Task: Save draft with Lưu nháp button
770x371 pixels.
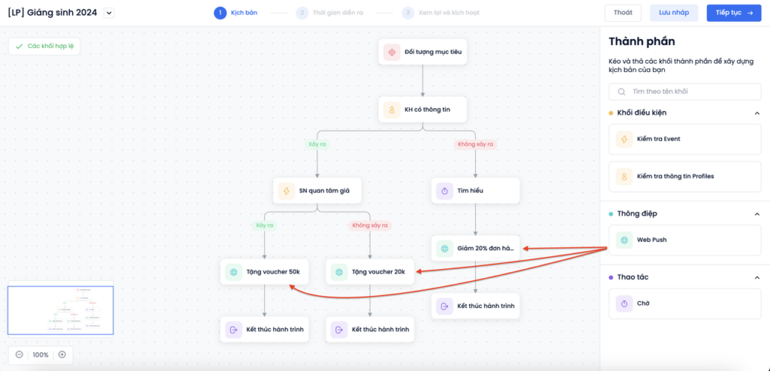Action: click(x=674, y=13)
